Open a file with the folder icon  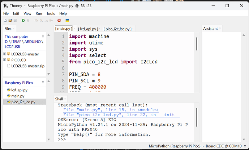pyautogui.click(x=10, y=20)
